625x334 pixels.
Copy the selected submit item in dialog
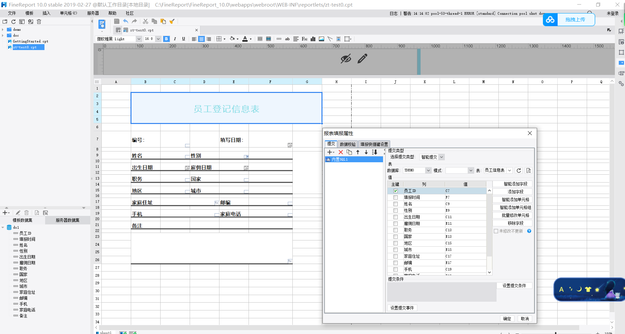(349, 152)
